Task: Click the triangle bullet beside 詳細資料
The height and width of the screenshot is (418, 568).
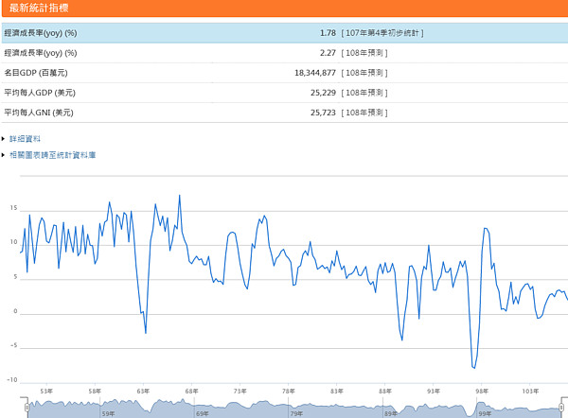Action: click(x=4, y=139)
